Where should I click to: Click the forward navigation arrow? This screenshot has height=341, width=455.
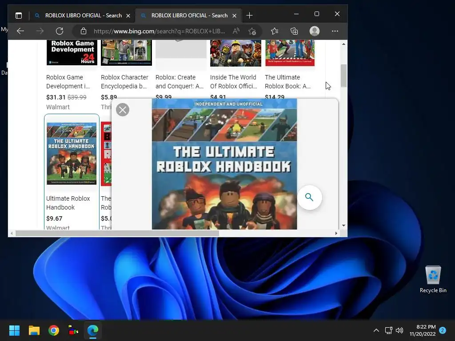[40, 31]
